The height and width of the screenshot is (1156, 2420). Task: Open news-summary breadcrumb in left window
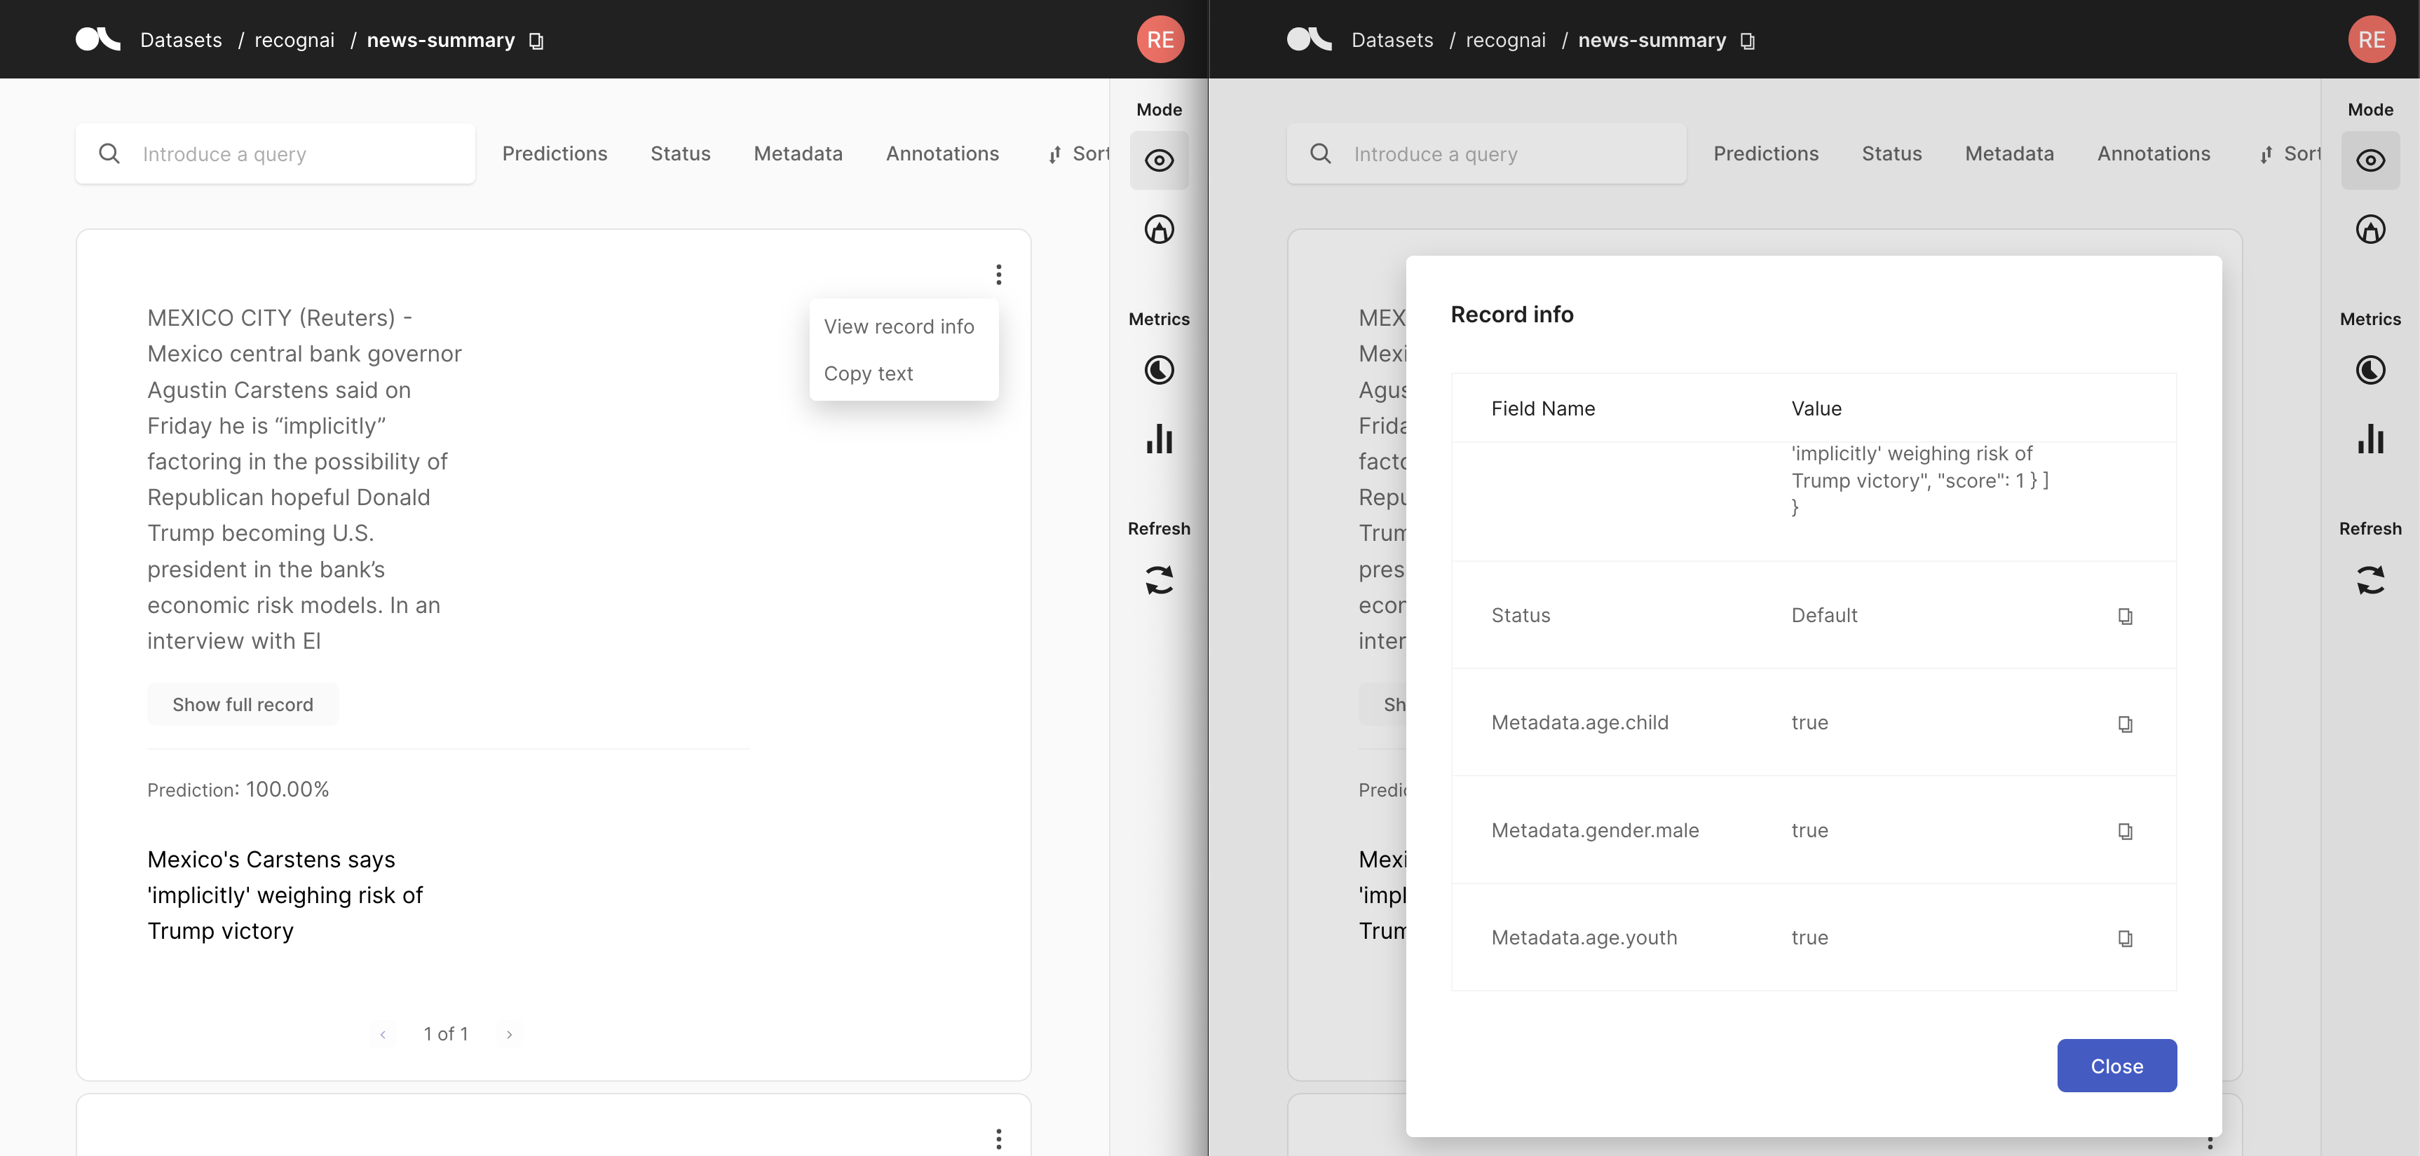(x=440, y=39)
